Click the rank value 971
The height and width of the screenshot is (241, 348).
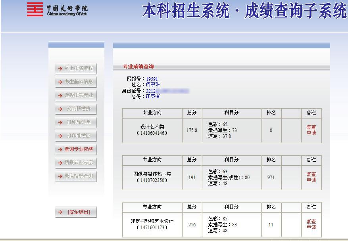(x=271, y=178)
